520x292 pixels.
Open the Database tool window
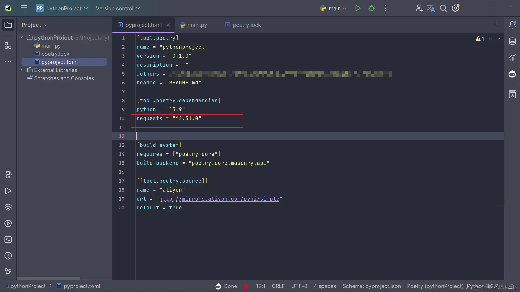(x=512, y=41)
